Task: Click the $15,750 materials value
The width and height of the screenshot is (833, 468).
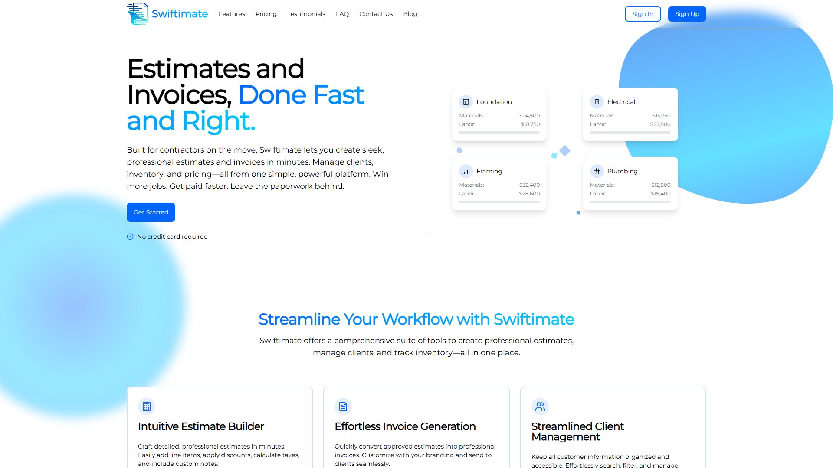Action: (x=661, y=116)
